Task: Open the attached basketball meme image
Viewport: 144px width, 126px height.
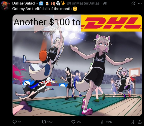Action: (x=77, y=65)
